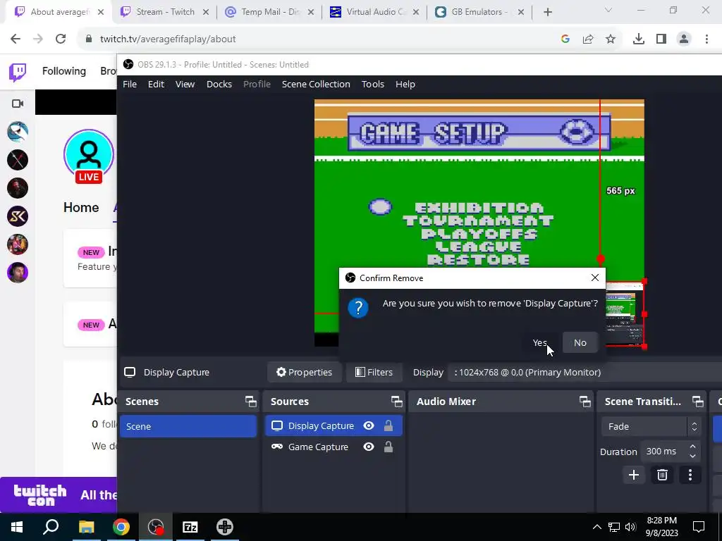This screenshot has height=541, width=722.
Task: Open OBS File menu
Action: [130, 85]
